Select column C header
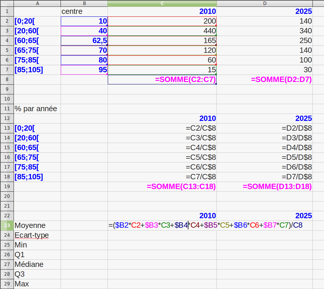Image resolution: width=324 pixels, height=289 pixels. coord(162,3)
